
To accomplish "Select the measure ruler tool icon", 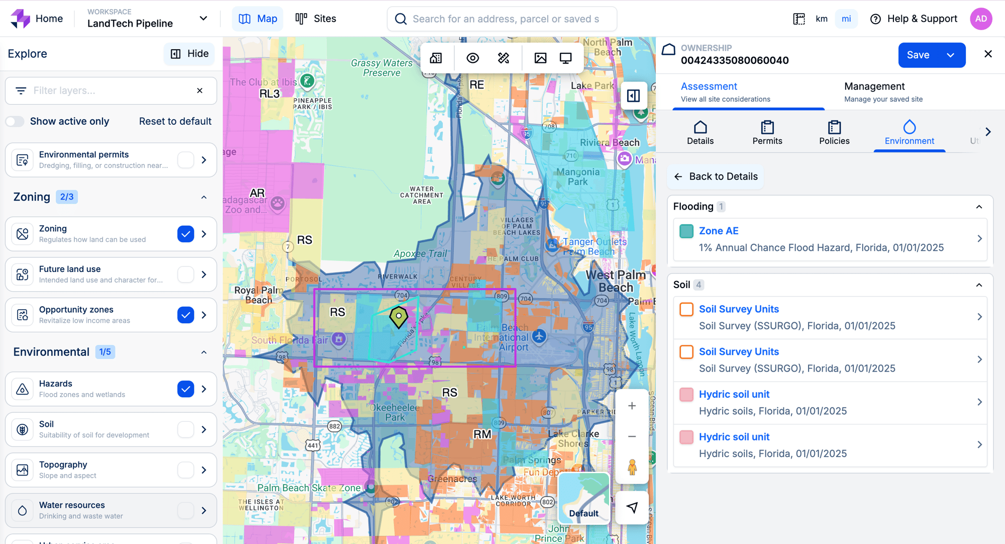I will tap(504, 58).
